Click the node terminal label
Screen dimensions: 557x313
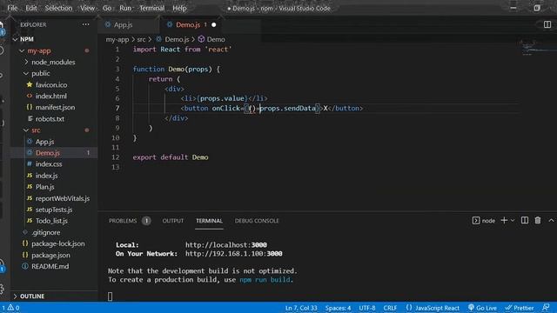[488, 221]
